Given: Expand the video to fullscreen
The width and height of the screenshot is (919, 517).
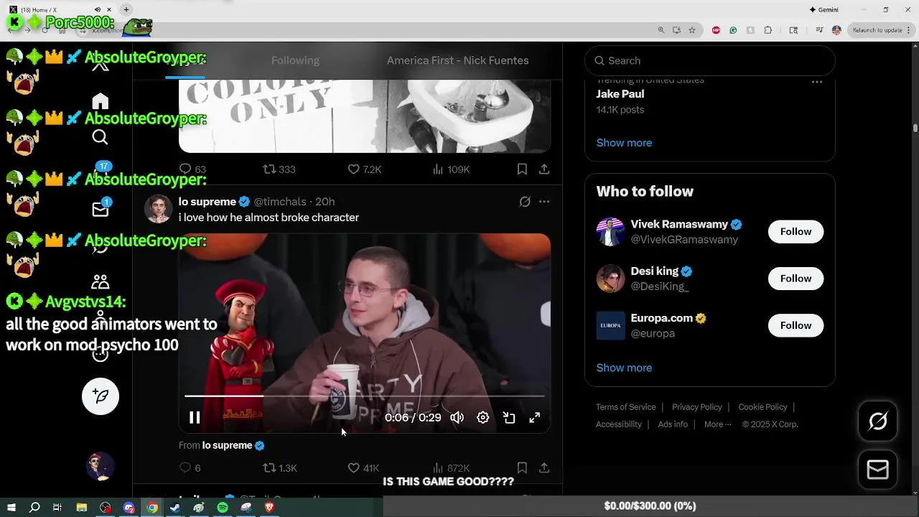Looking at the screenshot, I should [535, 418].
